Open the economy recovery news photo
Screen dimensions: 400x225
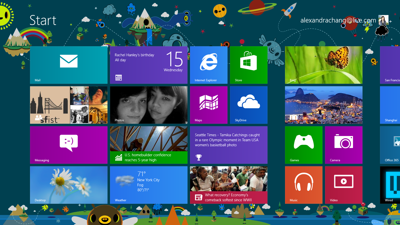click(x=229, y=179)
